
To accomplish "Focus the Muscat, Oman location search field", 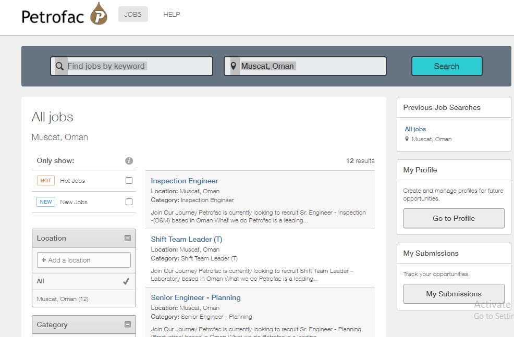I will coord(305,66).
